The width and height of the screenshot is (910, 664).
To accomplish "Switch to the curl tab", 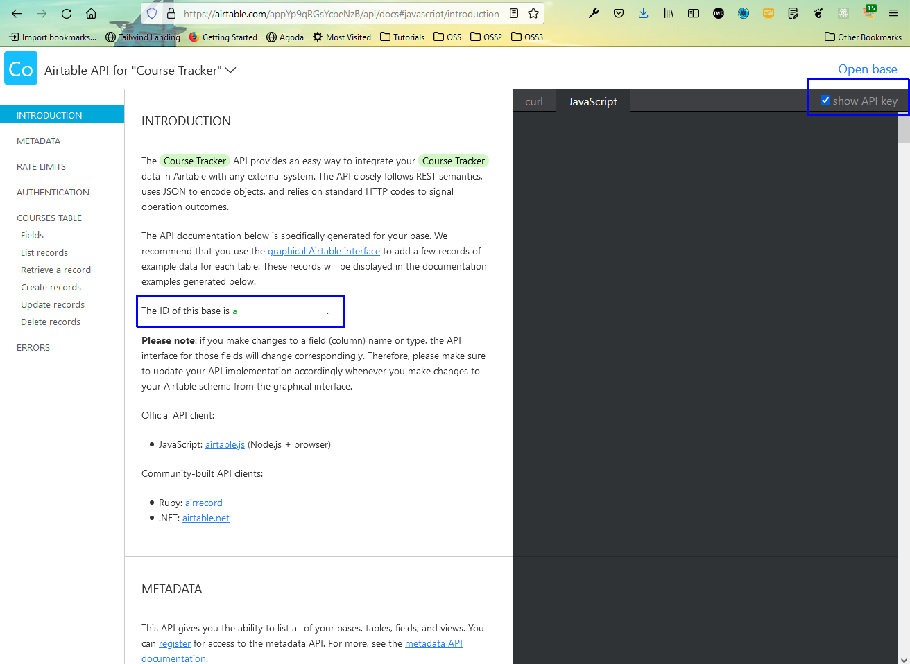I will click(x=534, y=101).
